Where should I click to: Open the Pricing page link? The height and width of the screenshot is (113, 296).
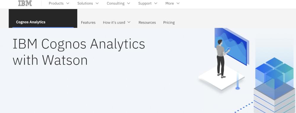coord(169,22)
